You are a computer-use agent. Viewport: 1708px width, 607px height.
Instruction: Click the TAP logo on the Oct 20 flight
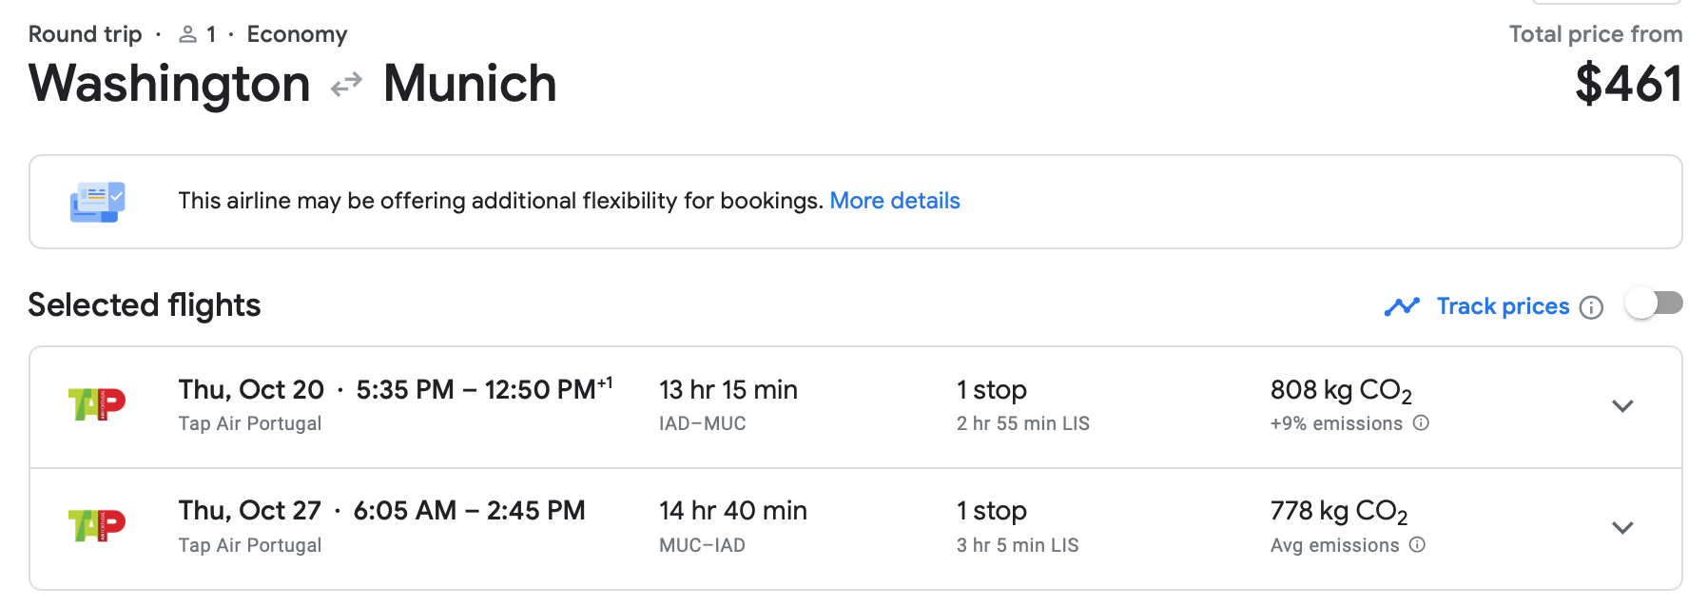[x=97, y=404]
